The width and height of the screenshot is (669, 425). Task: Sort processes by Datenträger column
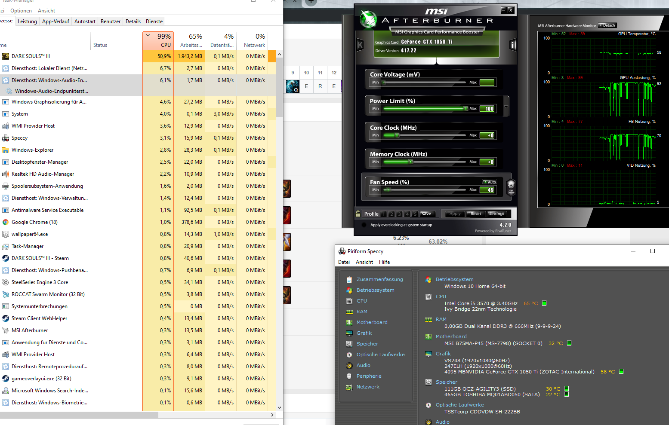[x=221, y=40]
